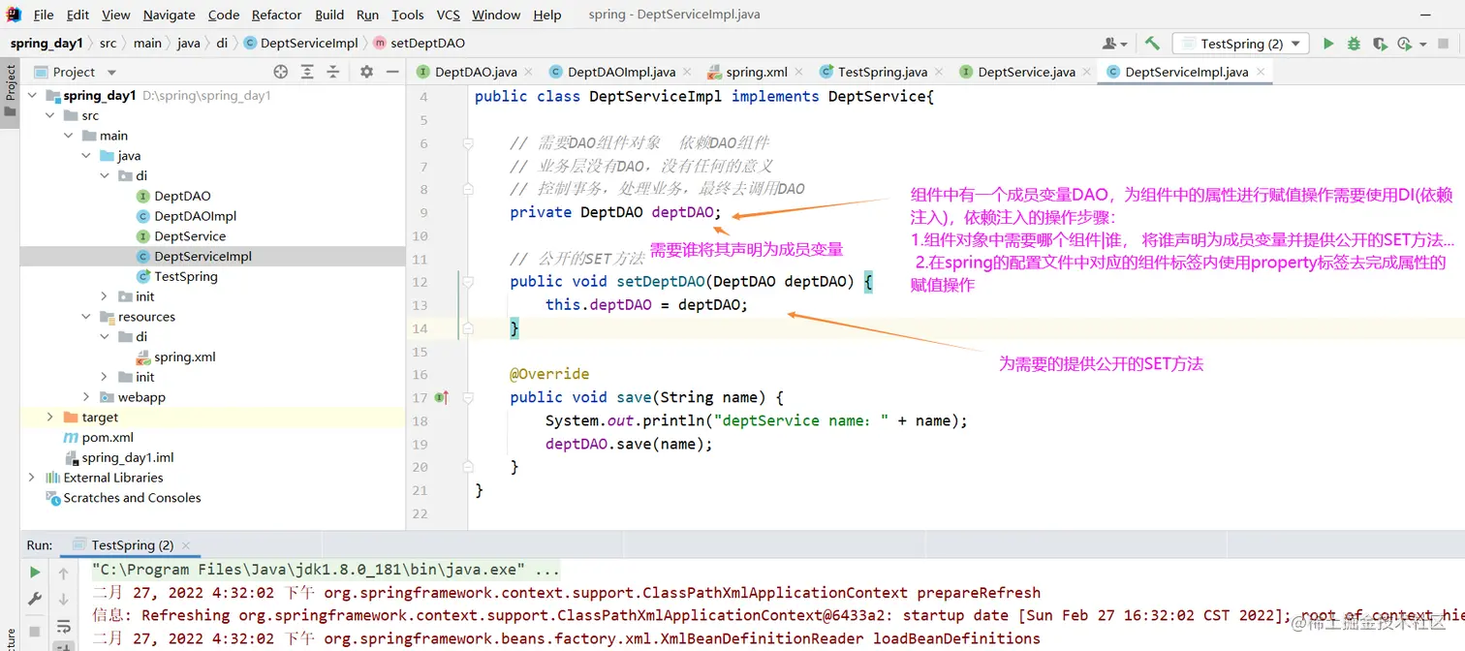
Task: Click the locate target icon in Project panel
Action: pos(281,72)
